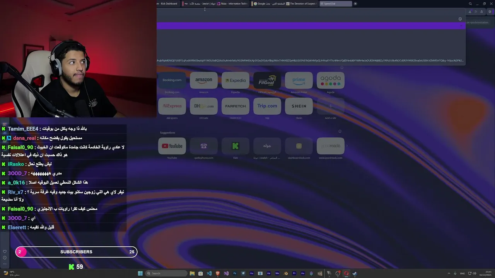495x278 pixels.
Task: Open the goodreads suggestion tile
Action: (x=331, y=146)
